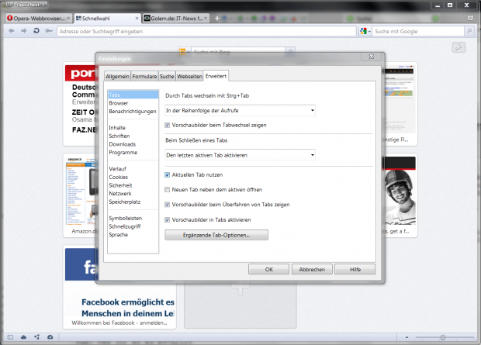The image size is (481, 345).
Task: Open Speed Dial configuration wrench icon
Action: 459,47
